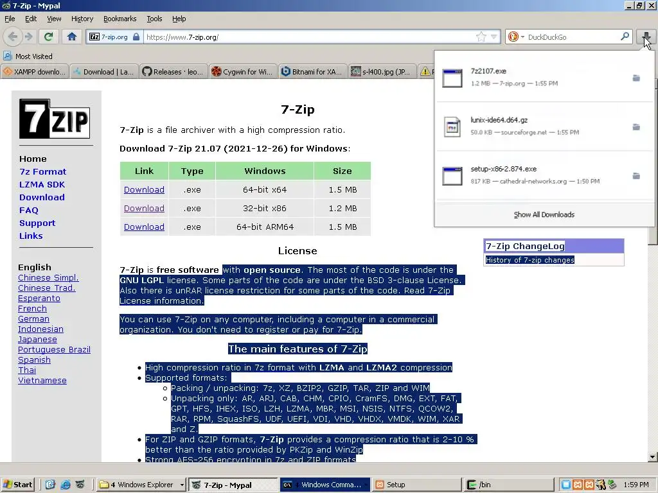Expand the 4 Windows Explorer taskbar group
Screen dimensions: 658x493
[x=141, y=485]
